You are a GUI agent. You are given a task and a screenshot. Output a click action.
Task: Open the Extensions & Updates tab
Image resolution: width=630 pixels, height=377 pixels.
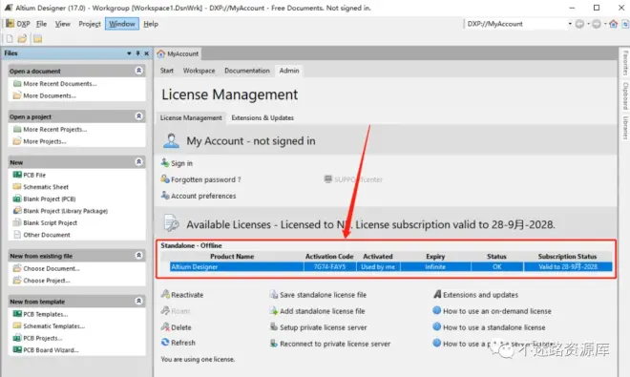click(262, 117)
